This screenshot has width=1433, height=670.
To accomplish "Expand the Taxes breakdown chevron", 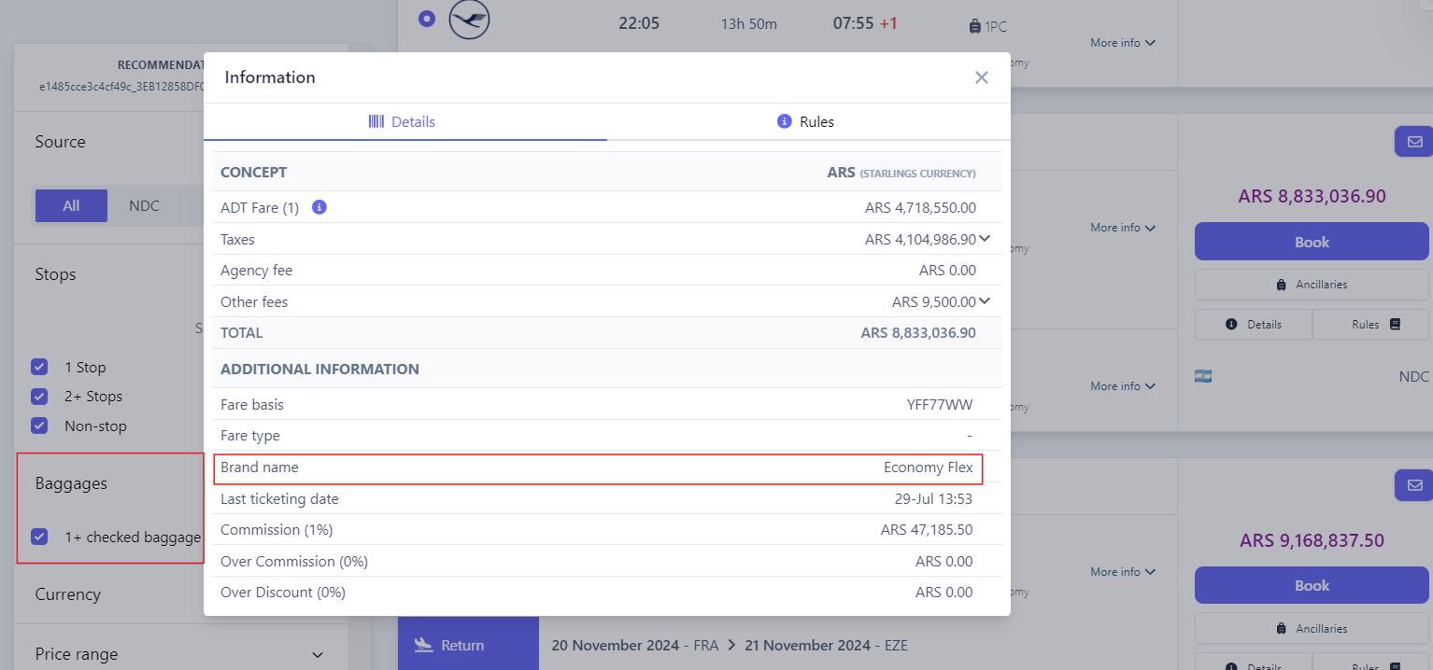I will (985, 239).
